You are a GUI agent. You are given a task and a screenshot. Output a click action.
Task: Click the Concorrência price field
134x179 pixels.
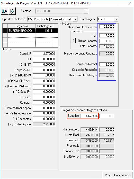(x=89, y=151)
